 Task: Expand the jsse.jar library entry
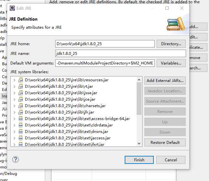[15, 93]
